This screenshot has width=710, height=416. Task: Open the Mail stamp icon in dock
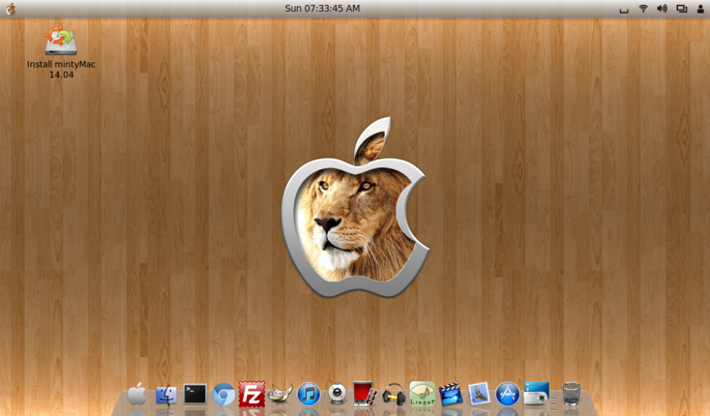(x=479, y=394)
